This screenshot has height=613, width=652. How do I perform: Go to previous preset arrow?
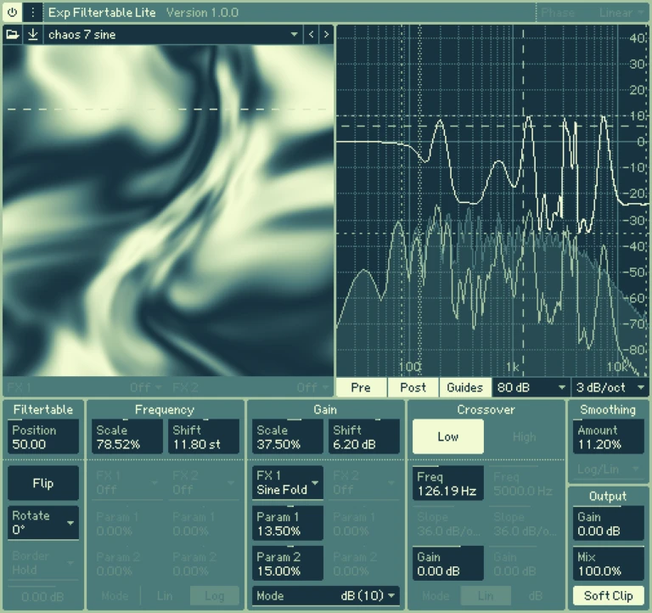coord(311,35)
